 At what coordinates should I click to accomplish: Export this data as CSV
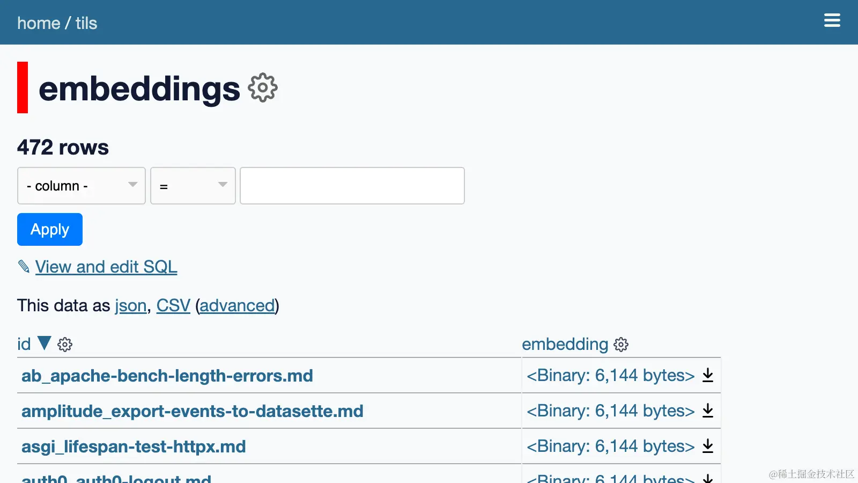[x=173, y=305]
